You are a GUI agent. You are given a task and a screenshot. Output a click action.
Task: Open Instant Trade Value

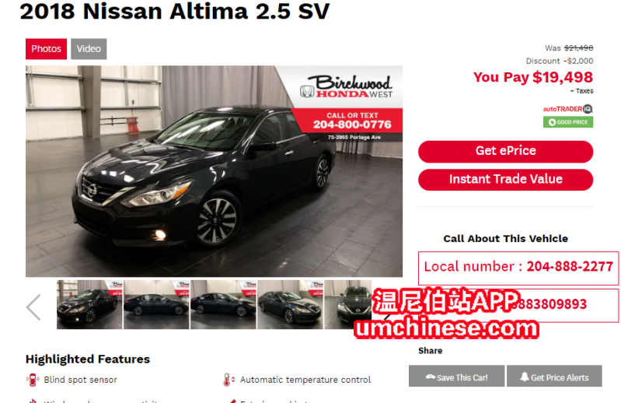point(505,180)
